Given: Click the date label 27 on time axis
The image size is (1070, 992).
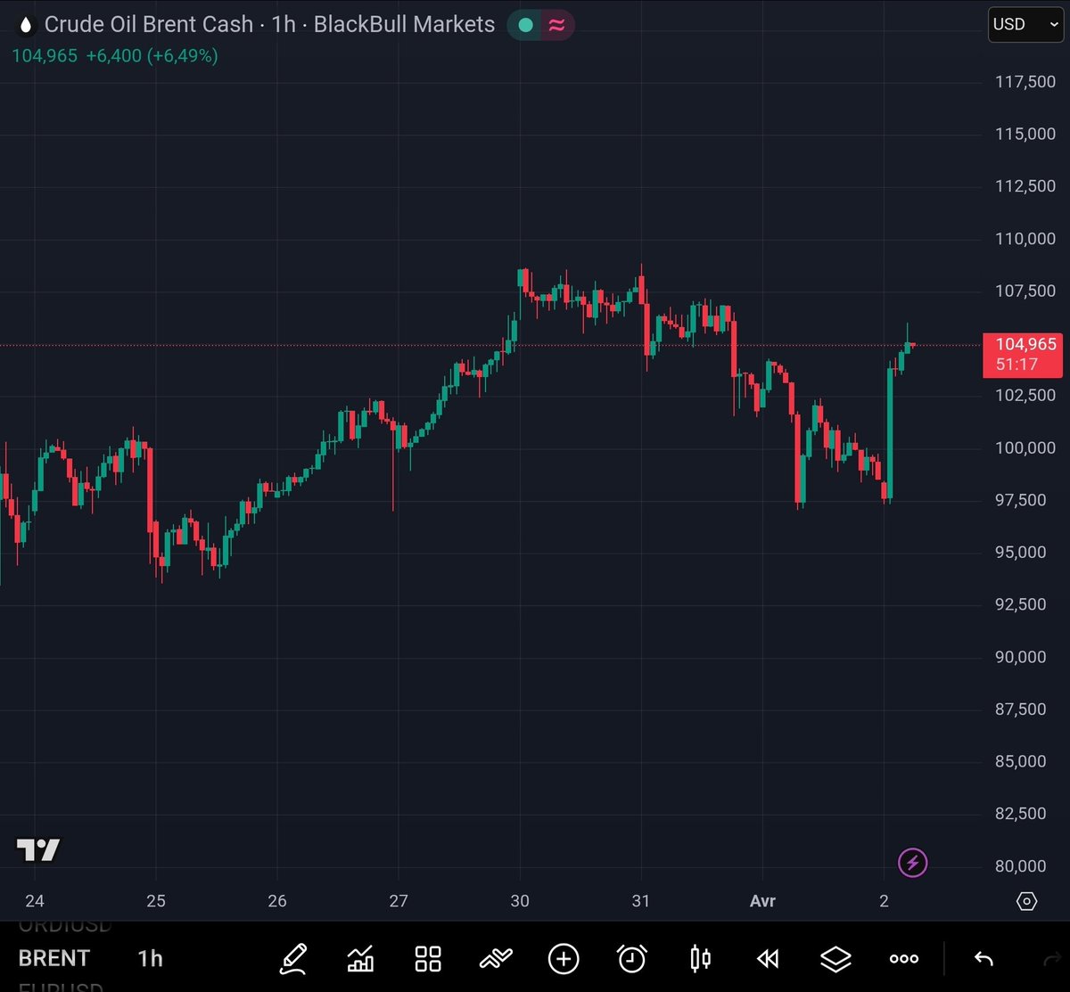Looking at the screenshot, I should [399, 901].
